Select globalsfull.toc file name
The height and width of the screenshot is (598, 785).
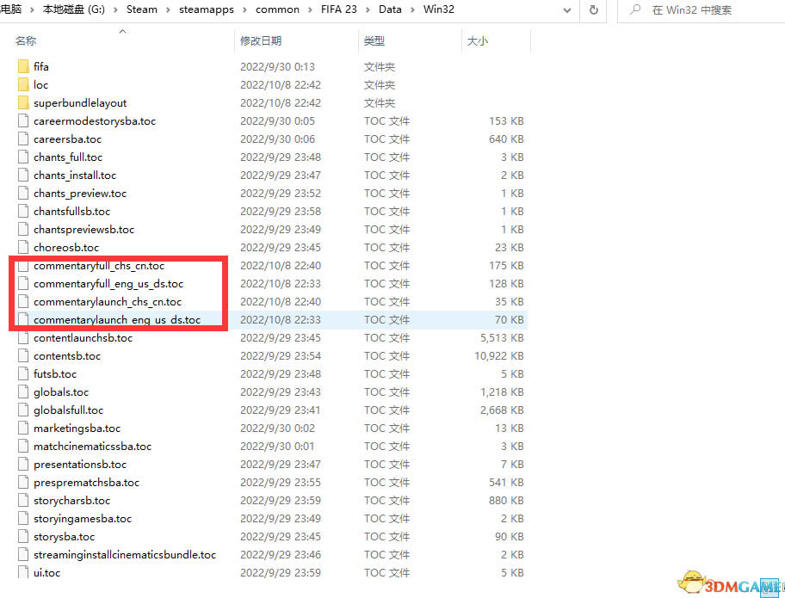[69, 410]
